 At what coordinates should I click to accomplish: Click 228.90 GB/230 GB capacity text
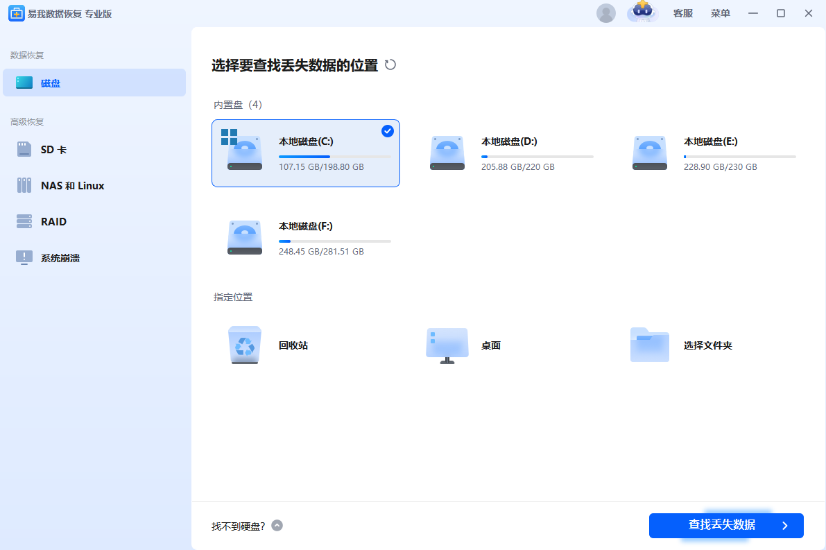click(x=720, y=166)
